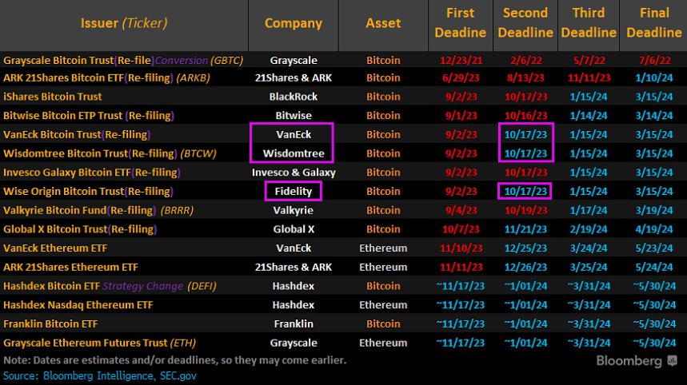Image resolution: width=687 pixels, height=385 pixels.
Task: Select the Global X Bitcoin Trust row
Action: (80, 228)
